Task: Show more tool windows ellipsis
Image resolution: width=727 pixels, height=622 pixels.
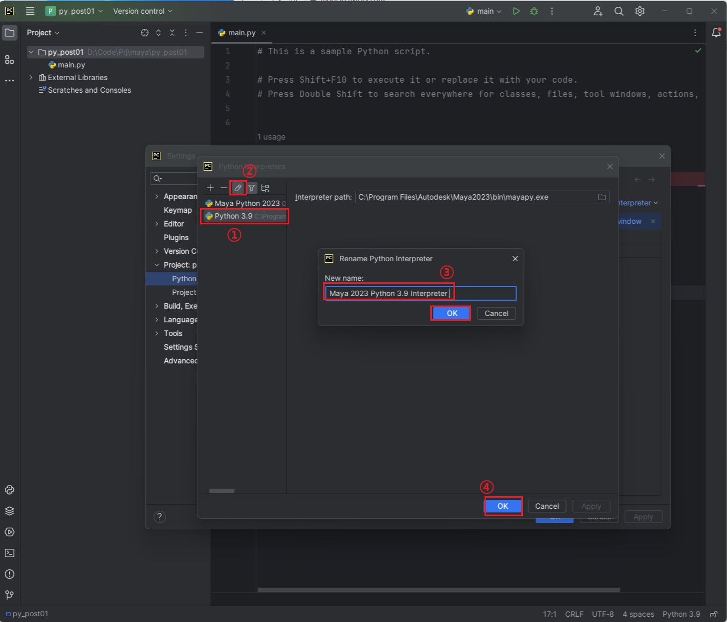Action: point(9,81)
